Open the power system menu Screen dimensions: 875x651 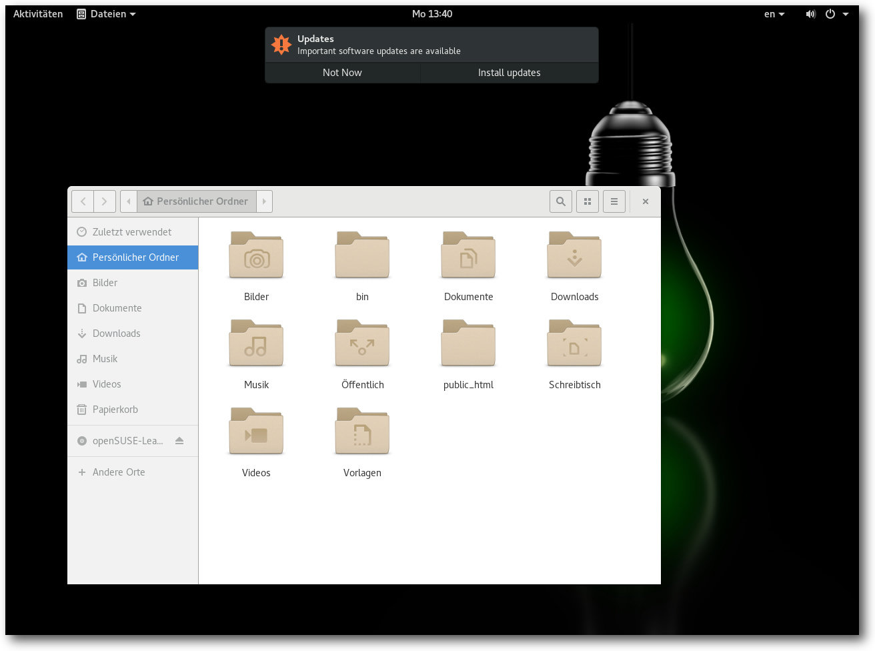(x=836, y=14)
